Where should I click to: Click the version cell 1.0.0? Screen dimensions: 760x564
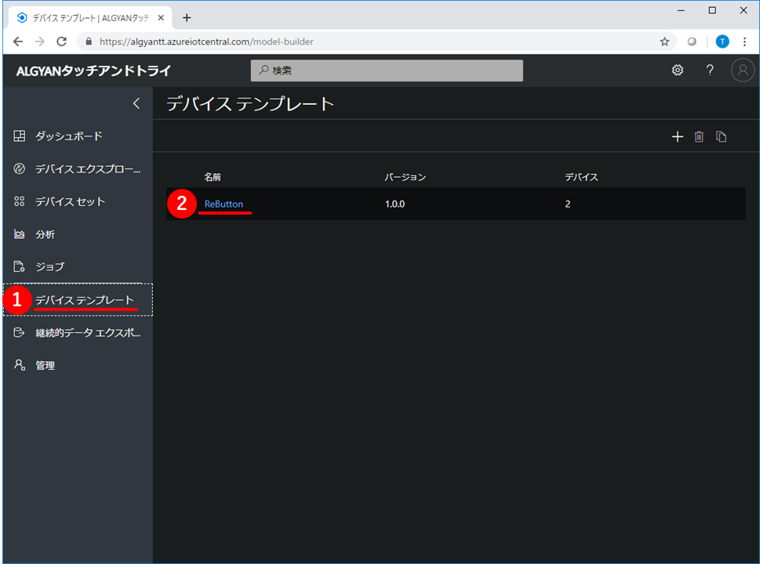click(x=395, y=204)
